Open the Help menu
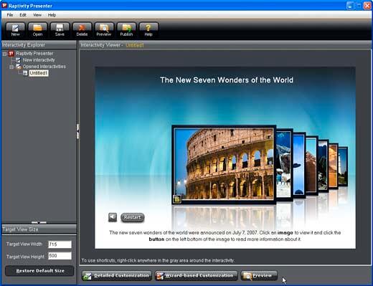The image size is (373, 286). 52,15
